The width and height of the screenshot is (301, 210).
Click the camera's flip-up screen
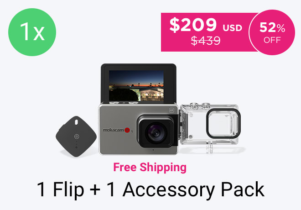(138, 84)
